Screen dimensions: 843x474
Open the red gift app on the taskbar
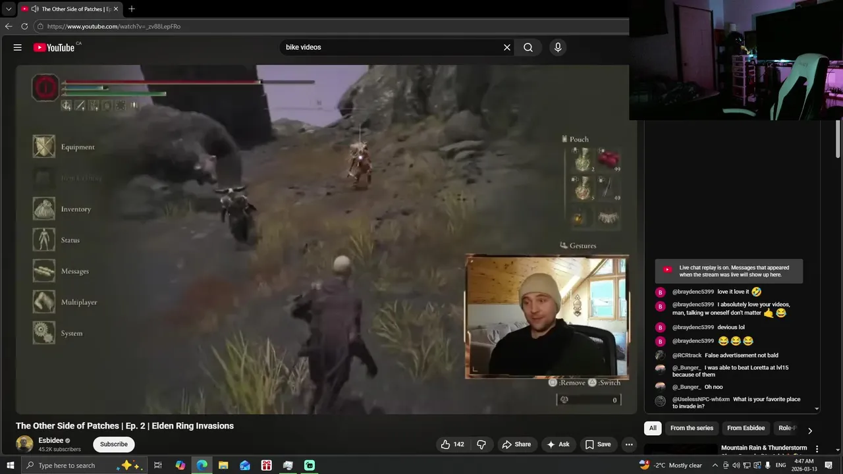point(266,465)
